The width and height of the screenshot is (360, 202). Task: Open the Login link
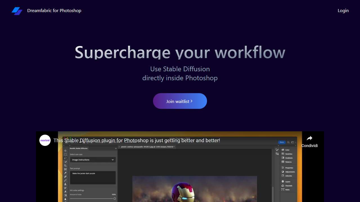point(343,11)
